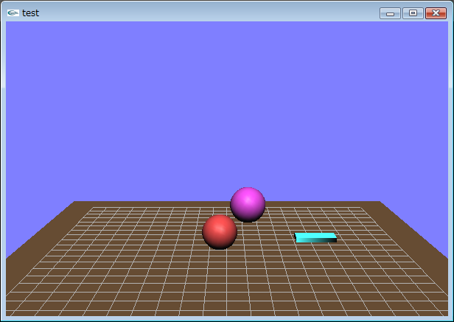Click the magenta sphere in the scene
Viewport: 454px width, 322px height.
248,205
